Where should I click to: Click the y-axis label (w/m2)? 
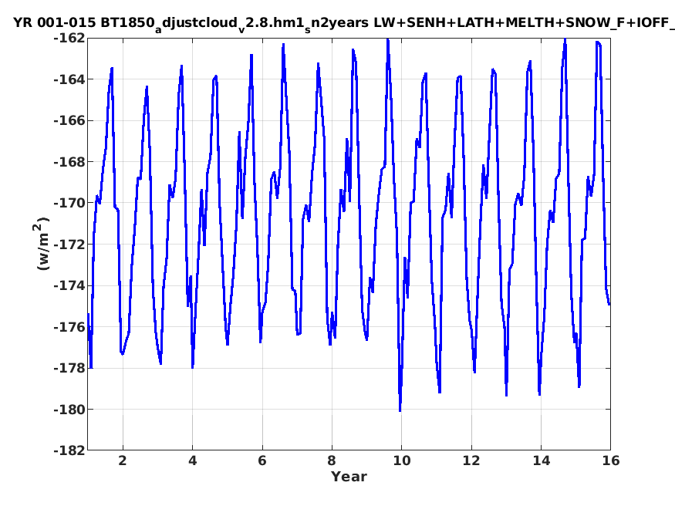point(42,244)
